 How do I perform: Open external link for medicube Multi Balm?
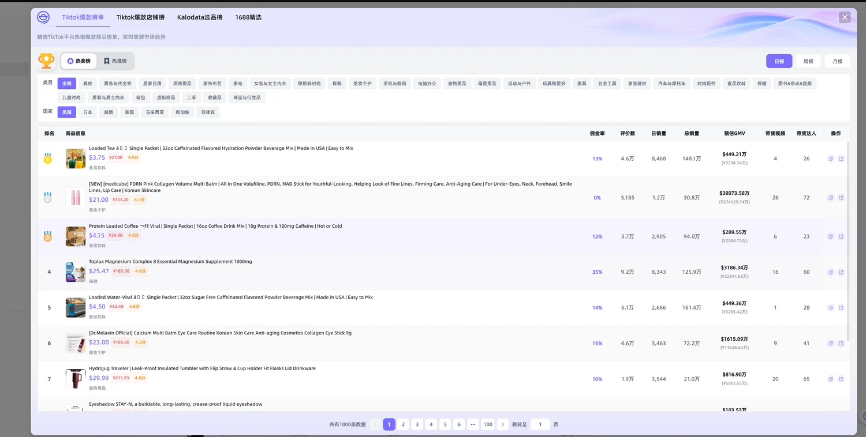tap(841, 198)
